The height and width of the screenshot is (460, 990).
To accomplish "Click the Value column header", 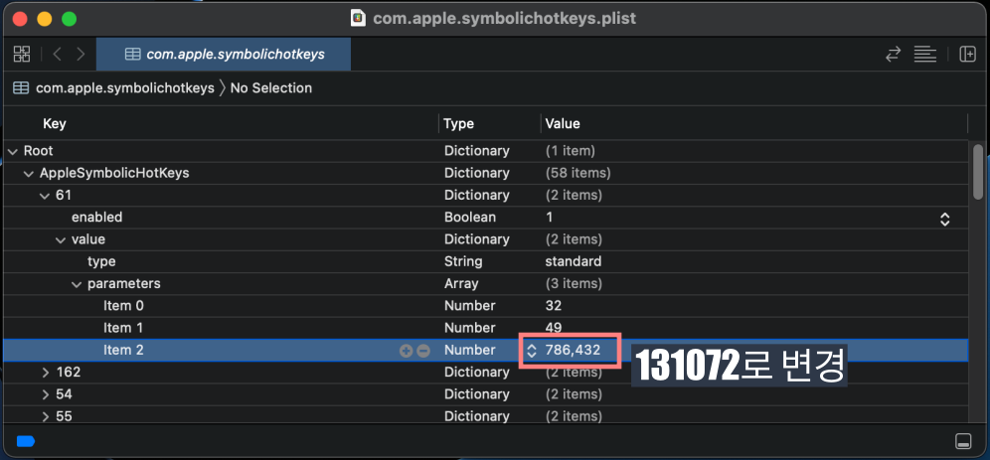I will pos(563,123).
